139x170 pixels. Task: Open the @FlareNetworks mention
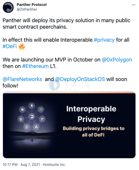22,79
